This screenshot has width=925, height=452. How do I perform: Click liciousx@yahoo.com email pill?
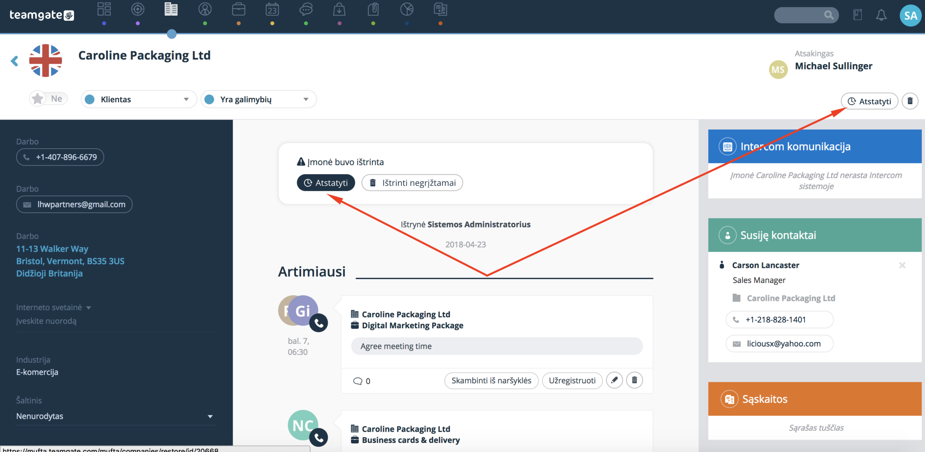[x=779, y=344]
